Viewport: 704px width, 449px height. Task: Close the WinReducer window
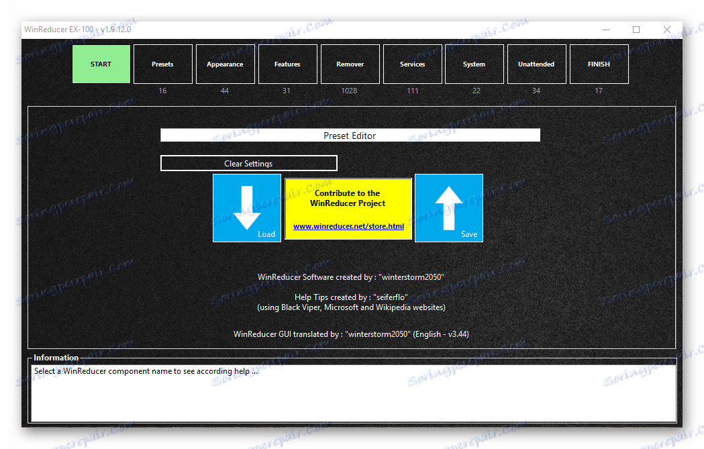(666, 30)
